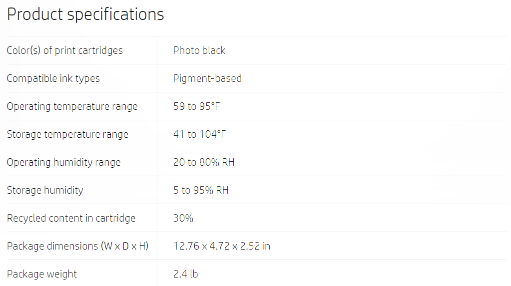
Task: Click the Product specifications heading
Action: coord(85,14)
